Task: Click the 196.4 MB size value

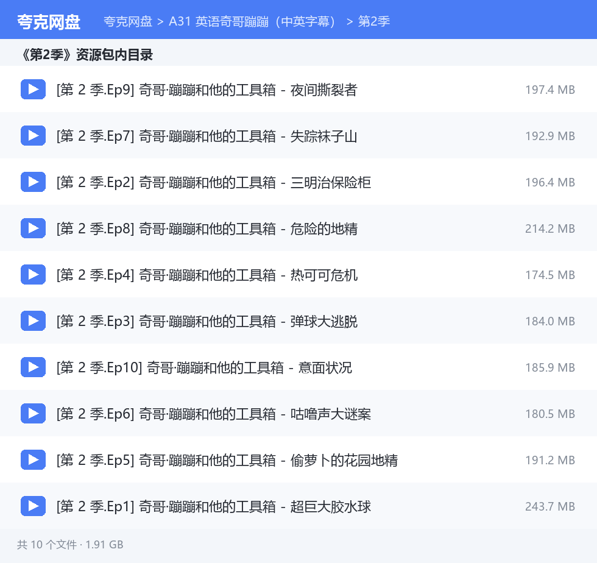Action: point(549,182)
